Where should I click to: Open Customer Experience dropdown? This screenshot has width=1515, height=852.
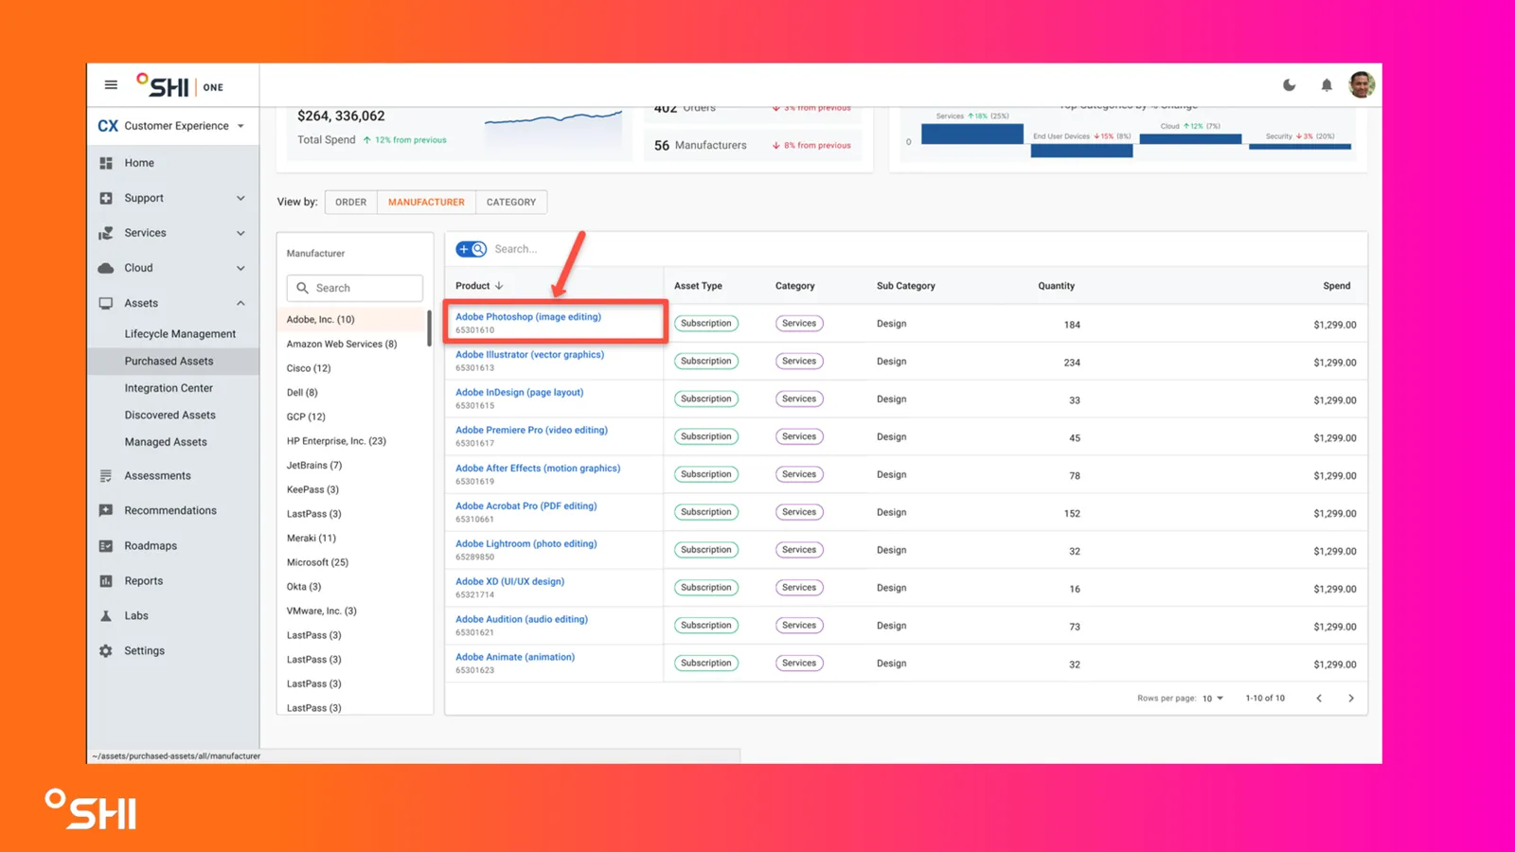(171, 126)
